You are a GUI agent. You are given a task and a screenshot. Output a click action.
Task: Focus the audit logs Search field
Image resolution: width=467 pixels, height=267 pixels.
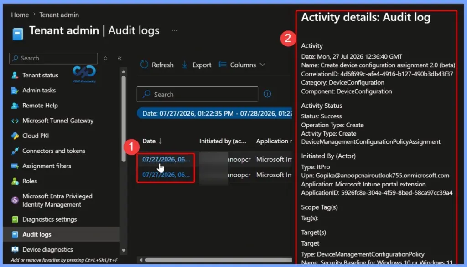coord(197,94)
